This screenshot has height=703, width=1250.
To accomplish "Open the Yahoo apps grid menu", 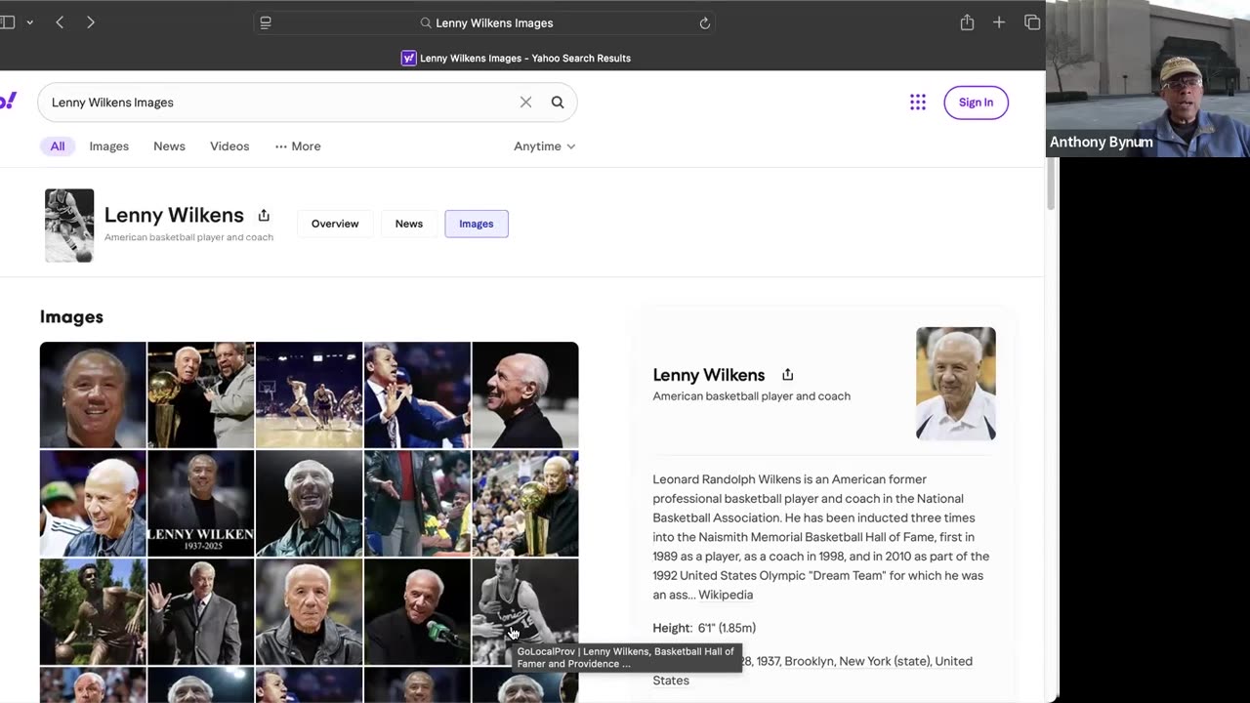I will pos(918,103).
